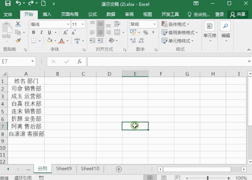The height and width of the screenshot is (180, 252).
Task: Insert function with fx button
Action: click(x=80, y=61)
